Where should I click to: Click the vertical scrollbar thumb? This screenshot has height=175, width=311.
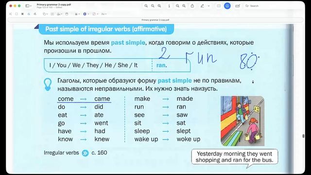pos(303,136)
